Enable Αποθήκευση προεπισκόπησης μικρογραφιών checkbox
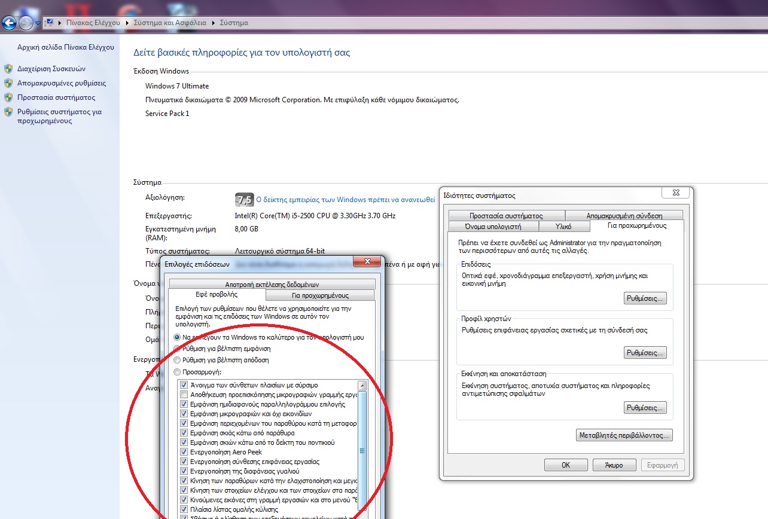The height and width of the screenshot is (519, 768). 184,395
